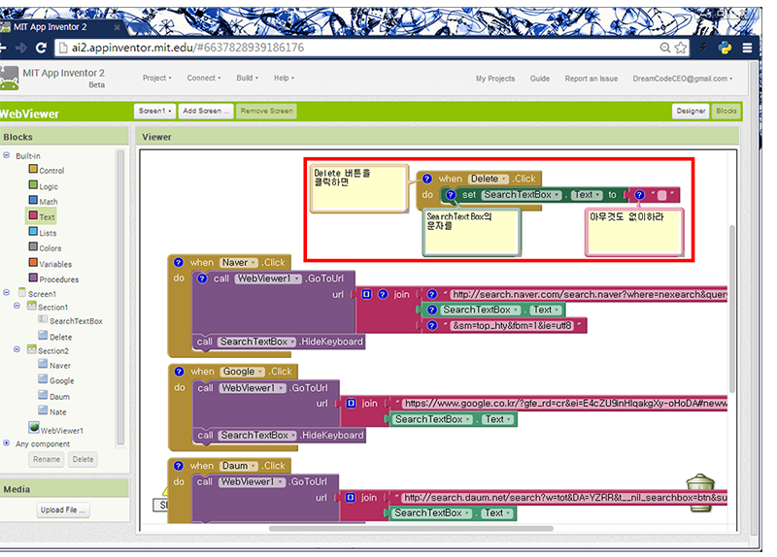This screenshot has width=777, height=557.
Task: Click the help icon on the green SearchTextBox.Text block under Naver
Action: click(x=431, y=310)
